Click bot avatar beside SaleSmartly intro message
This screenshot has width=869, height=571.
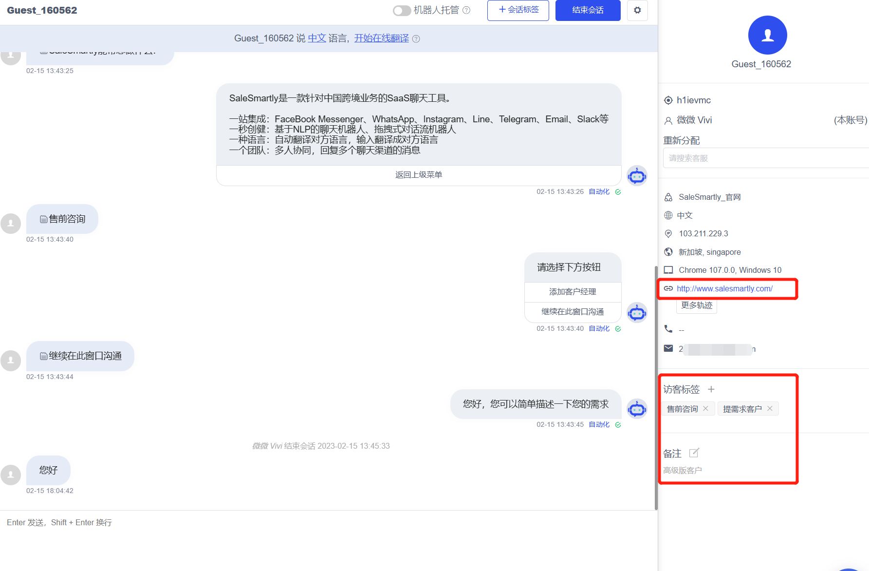pyautogui.click(x=637, y=176)
